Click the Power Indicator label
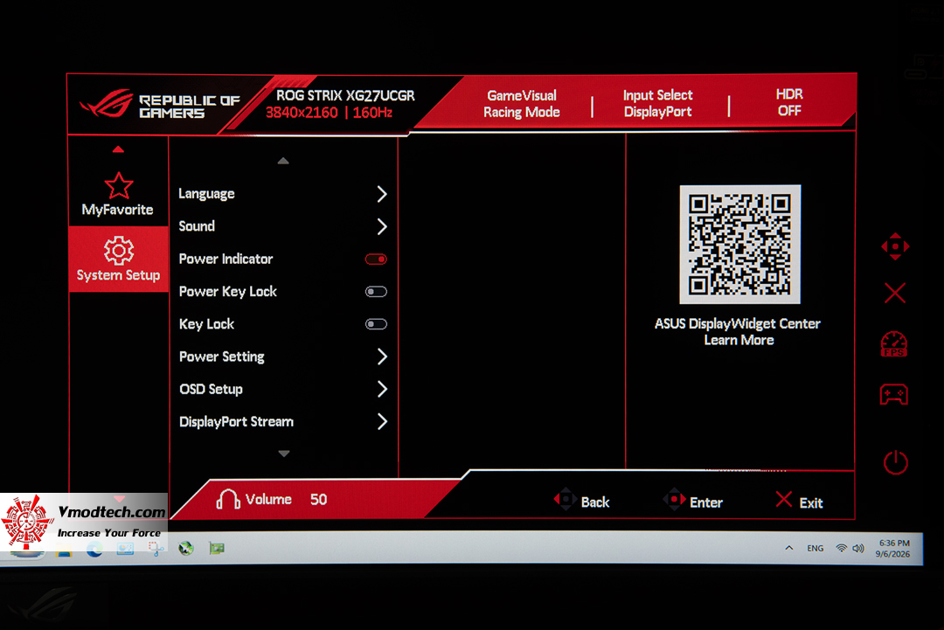This screenshot has height=630, width=944. pyautogui.click(x=226, y=259)
